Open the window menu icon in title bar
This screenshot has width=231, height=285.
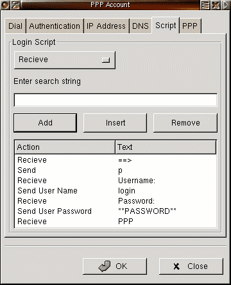coord(5,5)
